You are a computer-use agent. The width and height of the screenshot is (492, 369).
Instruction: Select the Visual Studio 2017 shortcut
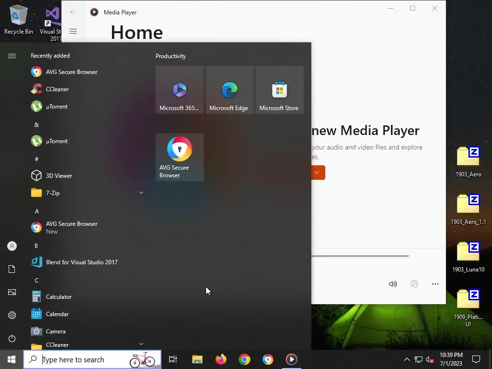(x=51, y=25)
